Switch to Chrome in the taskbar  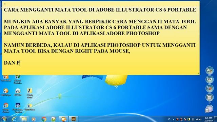[x=44, y=119]
